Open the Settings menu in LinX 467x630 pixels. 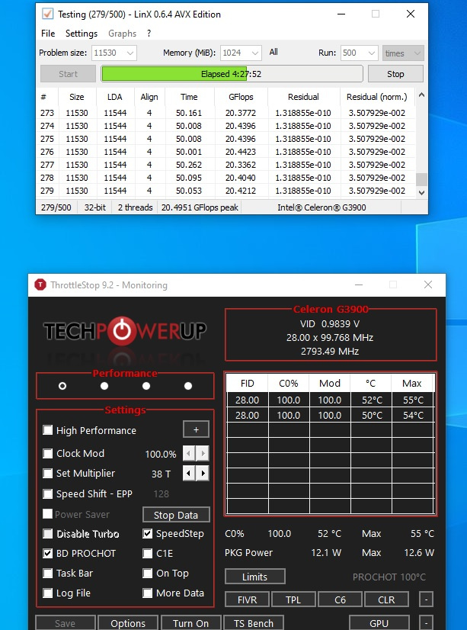pos(82,34)
